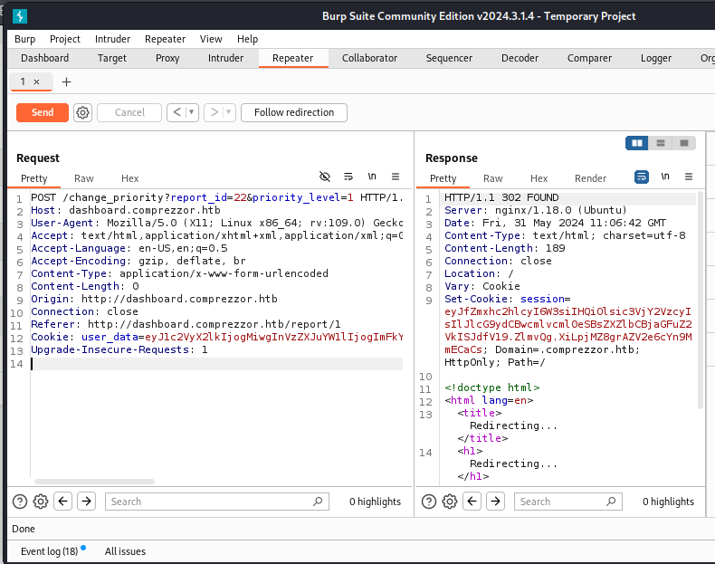The height and width of the screenshot is (564, 715).
Task: Select Raw view in Request panel
Action: tap(84, 178)
